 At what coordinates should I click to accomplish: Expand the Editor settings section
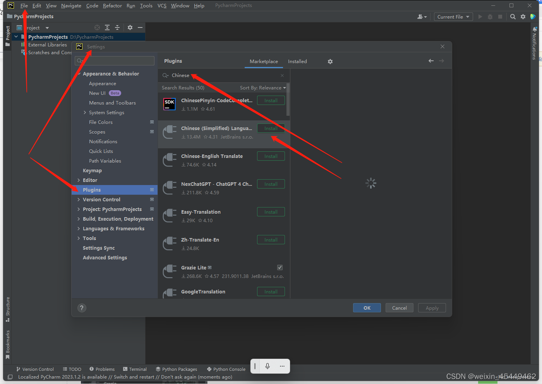(79, 180)
